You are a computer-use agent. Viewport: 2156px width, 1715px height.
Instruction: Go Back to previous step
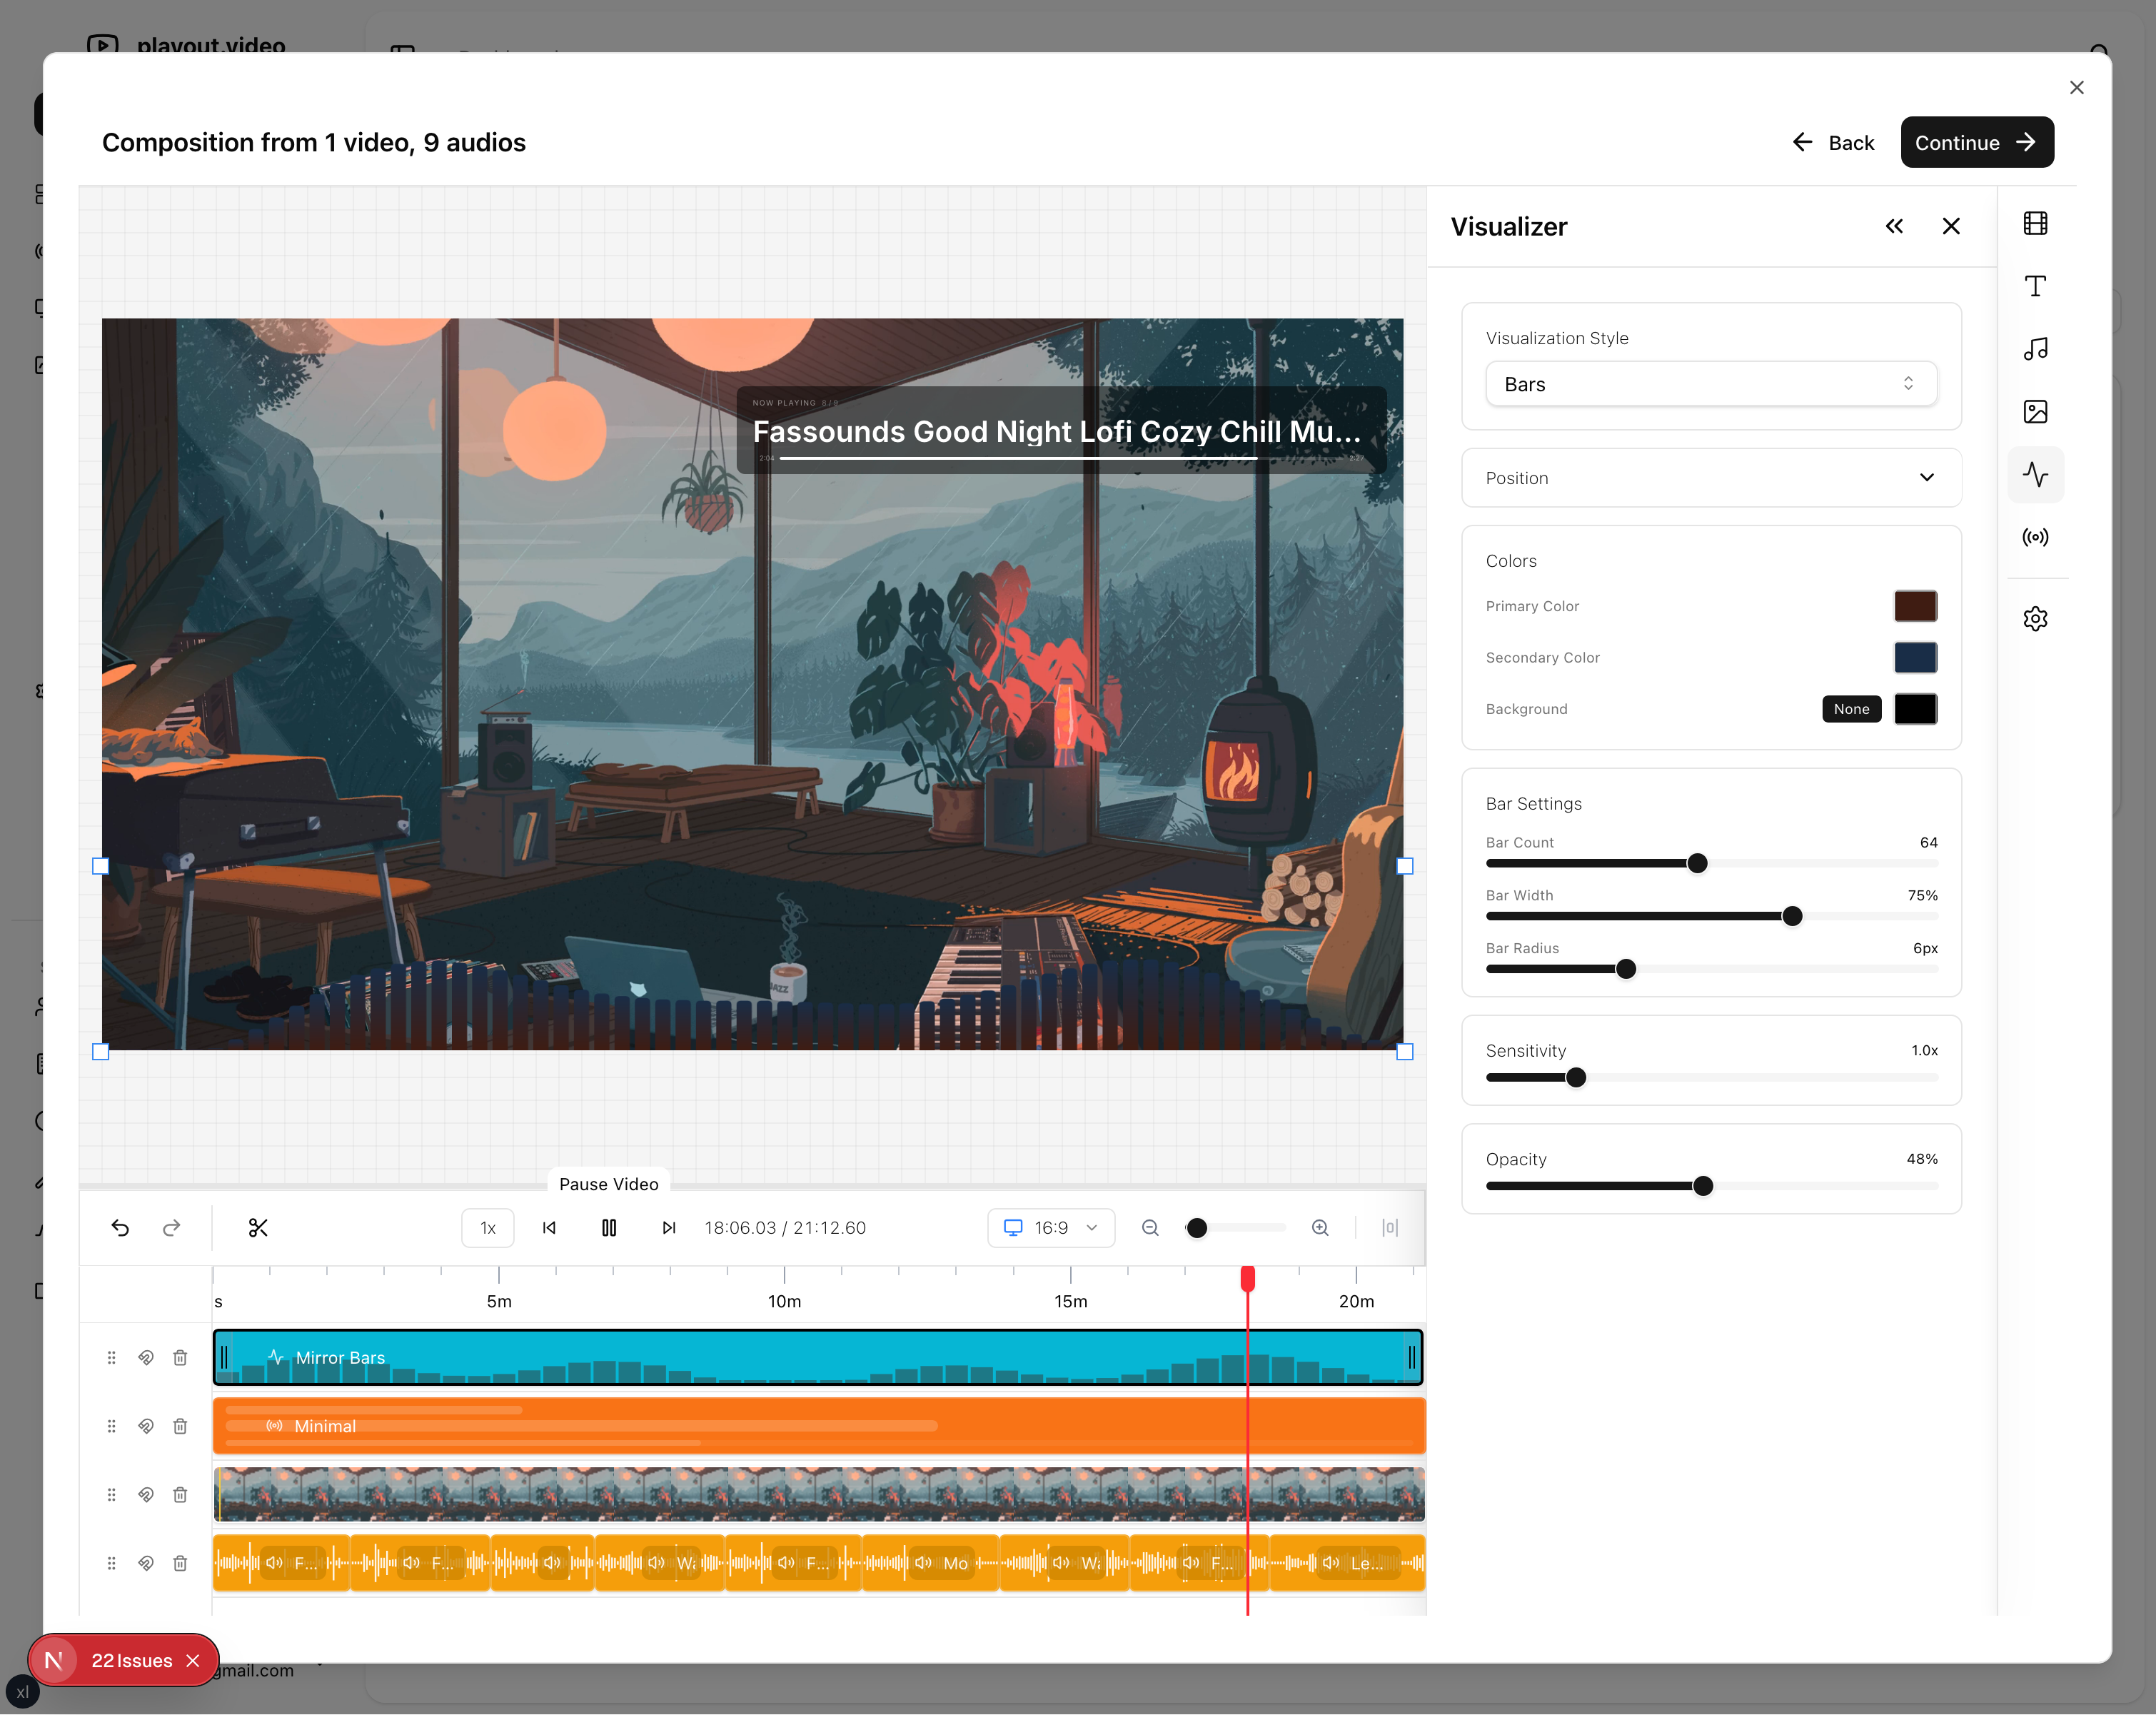[x=1833, y=143]
